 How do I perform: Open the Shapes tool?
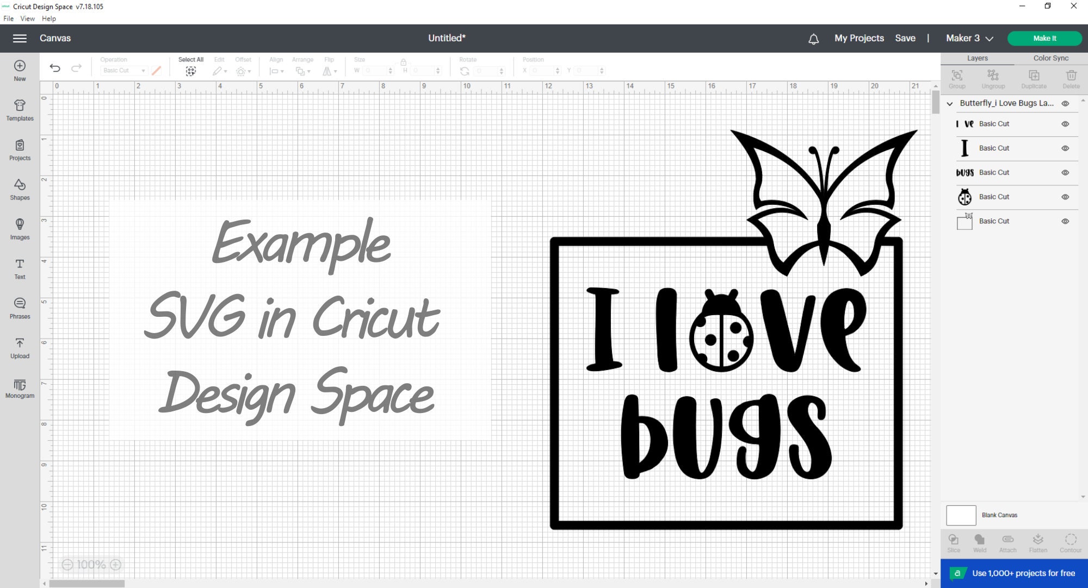pyautogui.click(x=20, y=190)
